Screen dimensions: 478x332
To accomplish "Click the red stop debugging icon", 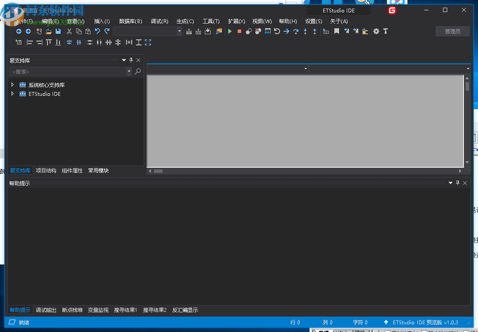I will (239, 31).
